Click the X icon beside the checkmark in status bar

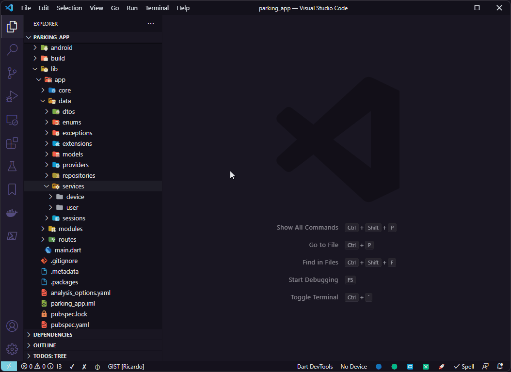tap(84, 367)
